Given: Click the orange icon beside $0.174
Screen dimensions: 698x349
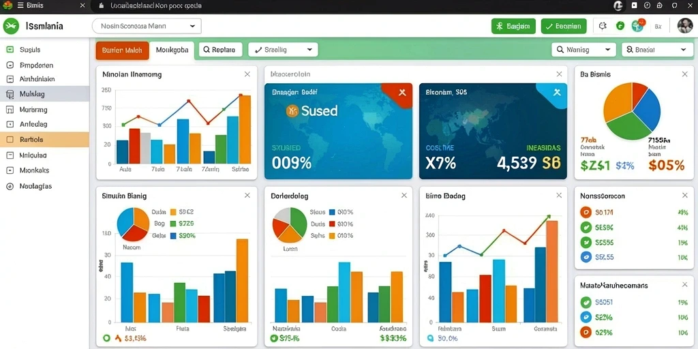Looking at the screenshot, I should (586, 213).
